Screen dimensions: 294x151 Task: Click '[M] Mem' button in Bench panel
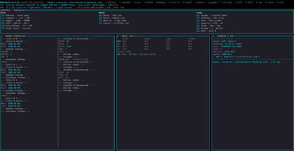pos(133,54)
